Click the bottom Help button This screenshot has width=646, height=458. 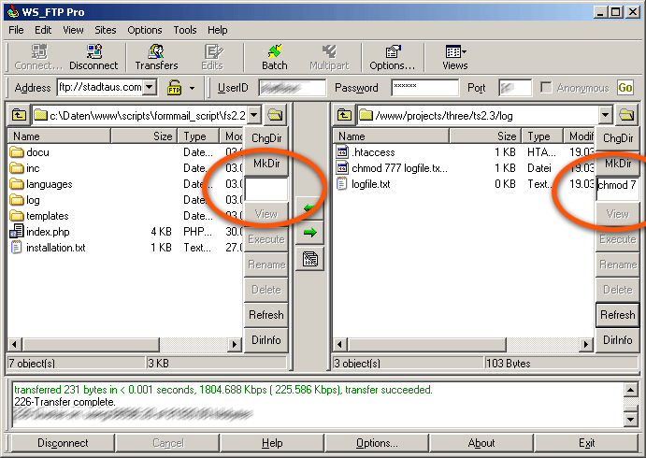(272, 443)
